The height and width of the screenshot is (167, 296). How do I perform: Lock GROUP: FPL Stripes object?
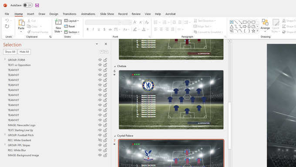click(105, 145)
